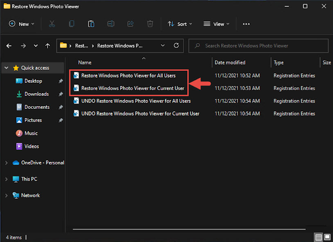Viewport: 333px width, 242px height.
Task: Sort by the Size column header
Action: [327, 62]
